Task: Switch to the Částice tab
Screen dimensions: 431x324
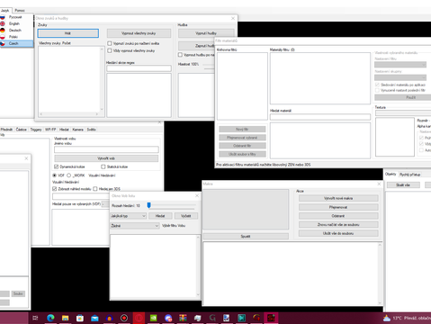Action: click(x=22, y=130)
